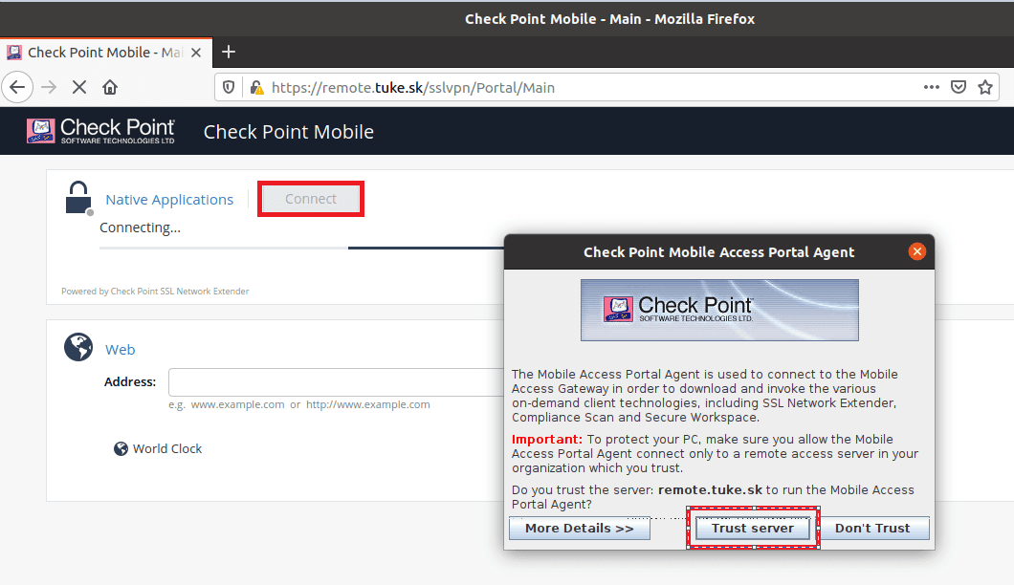This screenshot has height=585, width=1014.
Task: Click Trust server to run the Portal Agent
Action: pyautogui.click(x=753, y=528)
